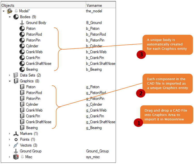Click the Vectors arrow icon

pyautogui.click(x=16, y=145)
